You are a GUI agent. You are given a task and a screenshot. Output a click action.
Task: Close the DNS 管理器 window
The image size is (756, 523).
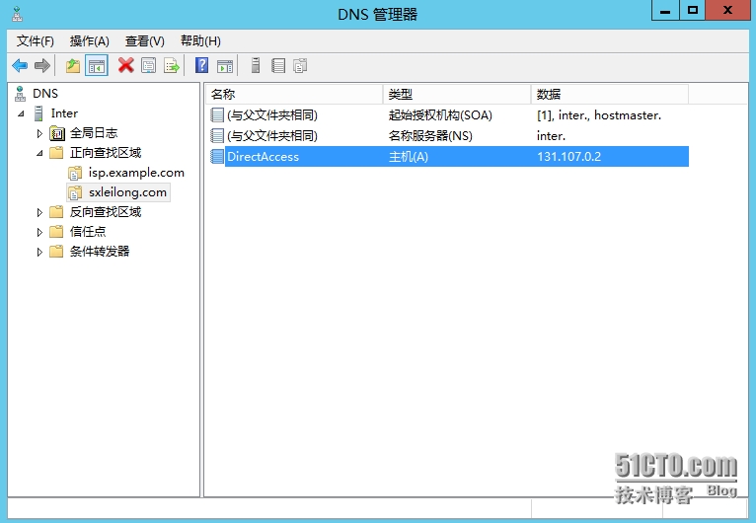coord(727,10)
